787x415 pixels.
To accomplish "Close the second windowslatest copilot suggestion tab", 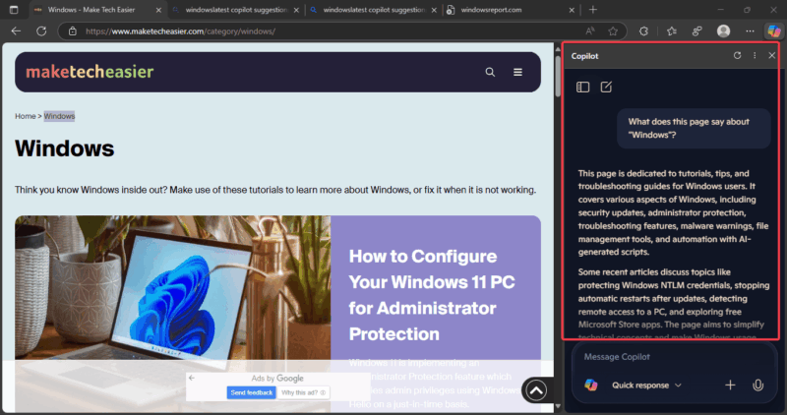I will tap(434, 10).
